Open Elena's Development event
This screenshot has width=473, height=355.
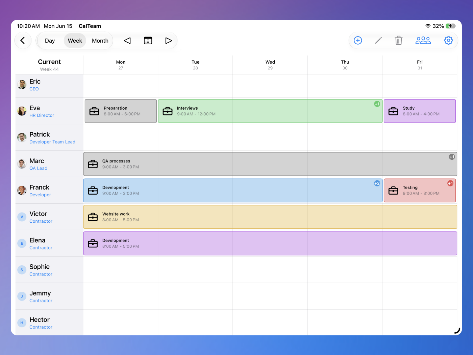(270, 243)
